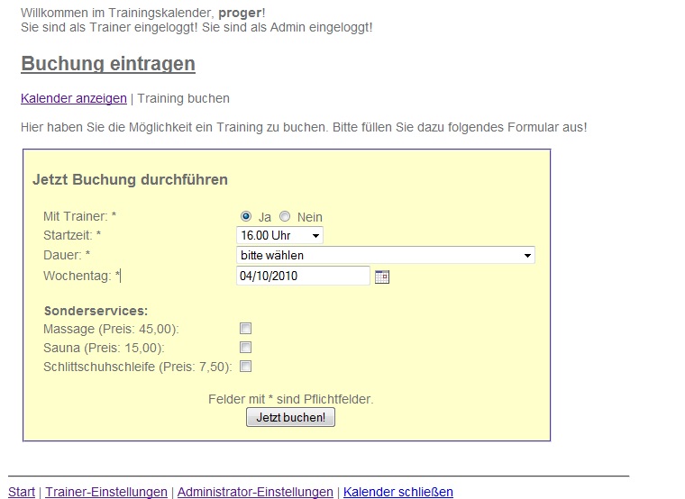
Task: Click the 'Jetzt Buchung durchführen' form title
Action: pyautogui.click(x=130, y=179)
